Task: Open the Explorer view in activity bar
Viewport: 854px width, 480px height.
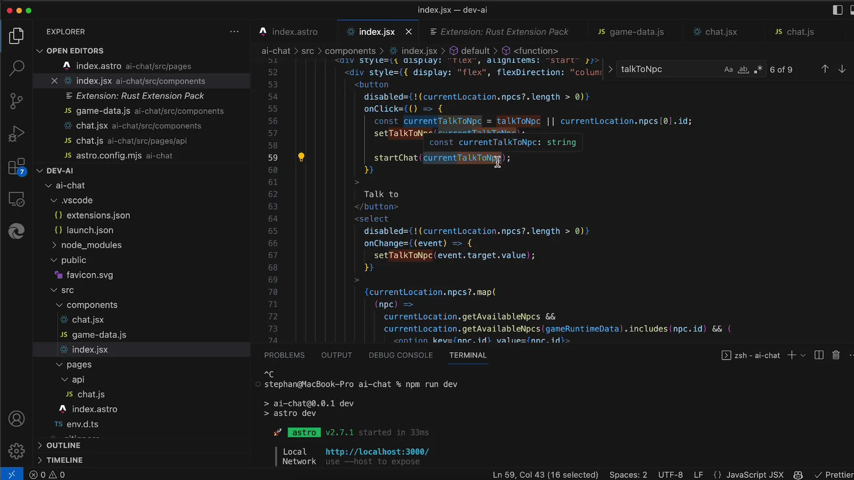Action: coord(16,36)
